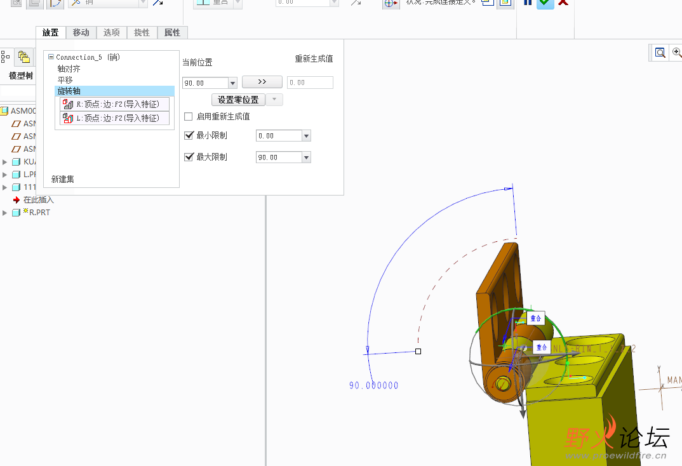Click the square drag handle on angle arc
Image resolution: width=682 pixels, height=466 pixels.
(x=418, y=351)
